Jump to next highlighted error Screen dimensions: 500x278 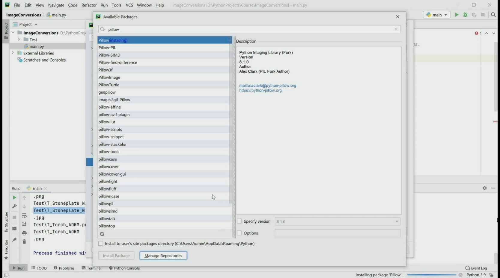(x=493, y=33)
